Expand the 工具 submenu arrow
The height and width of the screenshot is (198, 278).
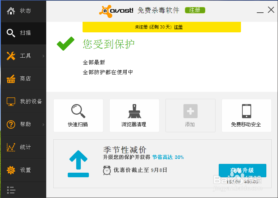(43, 56)
